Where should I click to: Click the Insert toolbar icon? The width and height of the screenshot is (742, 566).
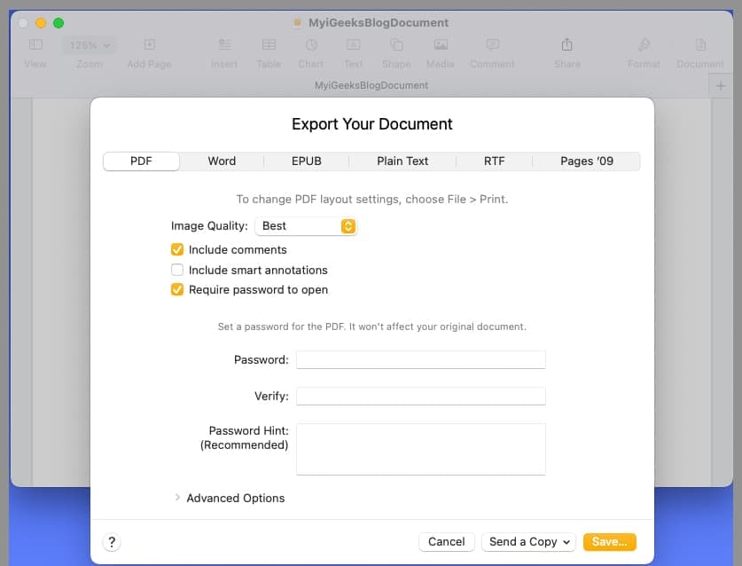pyautogui.click(x=224, y=44)
